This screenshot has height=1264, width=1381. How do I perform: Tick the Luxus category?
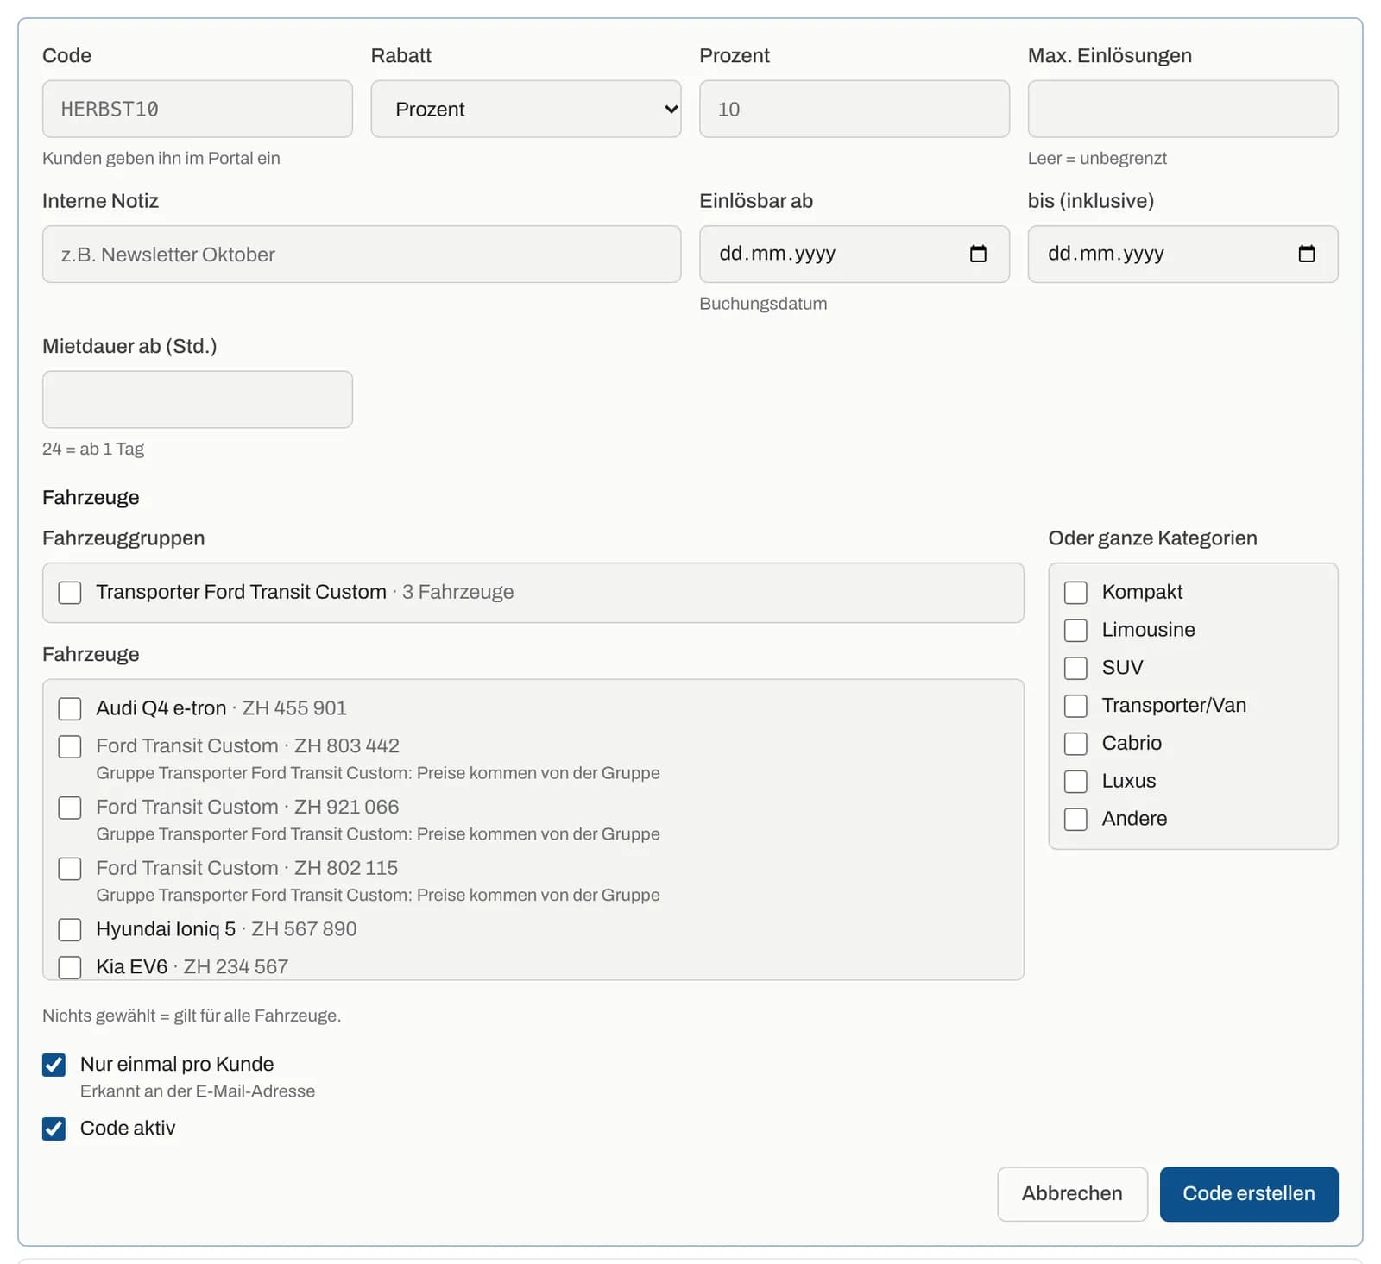pos(1075,782)
